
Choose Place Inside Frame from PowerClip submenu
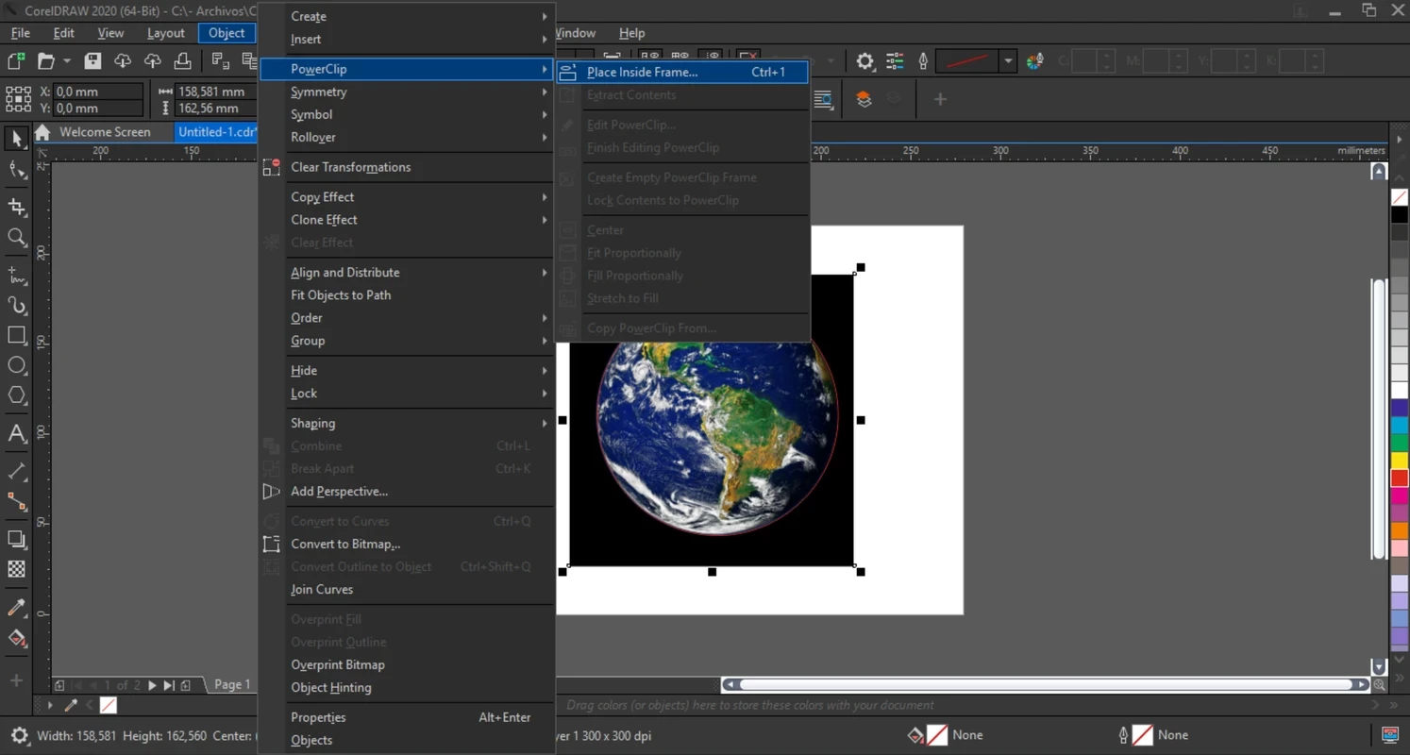pyautogui.click(x=642, y=73)
